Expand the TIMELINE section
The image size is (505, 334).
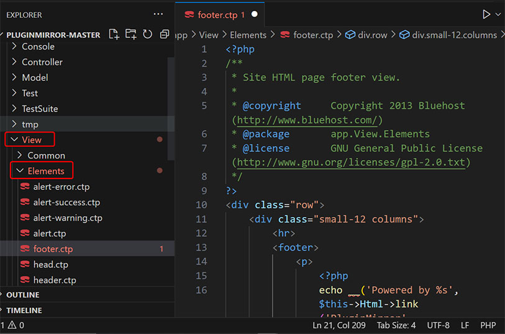[x=24, y=310]
